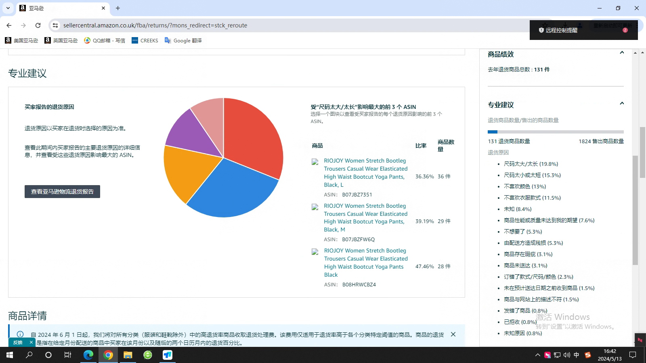The width and height of the screenshot is (646, 363).
Task: Select the 亚马逊 browser tab
Action: pos(63,8)
